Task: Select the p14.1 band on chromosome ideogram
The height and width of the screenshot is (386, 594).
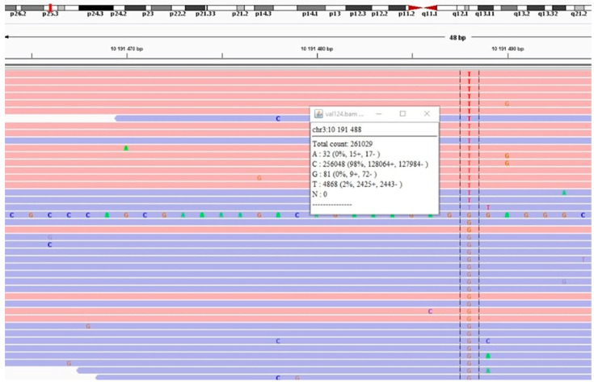Action: click(311, 7)
